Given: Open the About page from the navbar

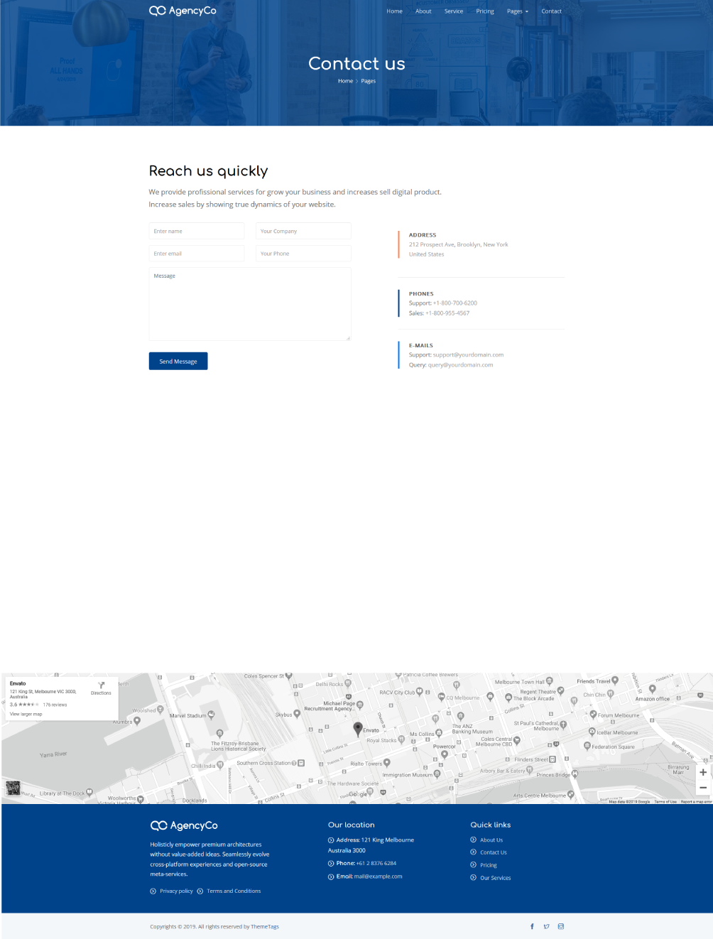Looking at the screenshot, I should click(x=423, y=11).
